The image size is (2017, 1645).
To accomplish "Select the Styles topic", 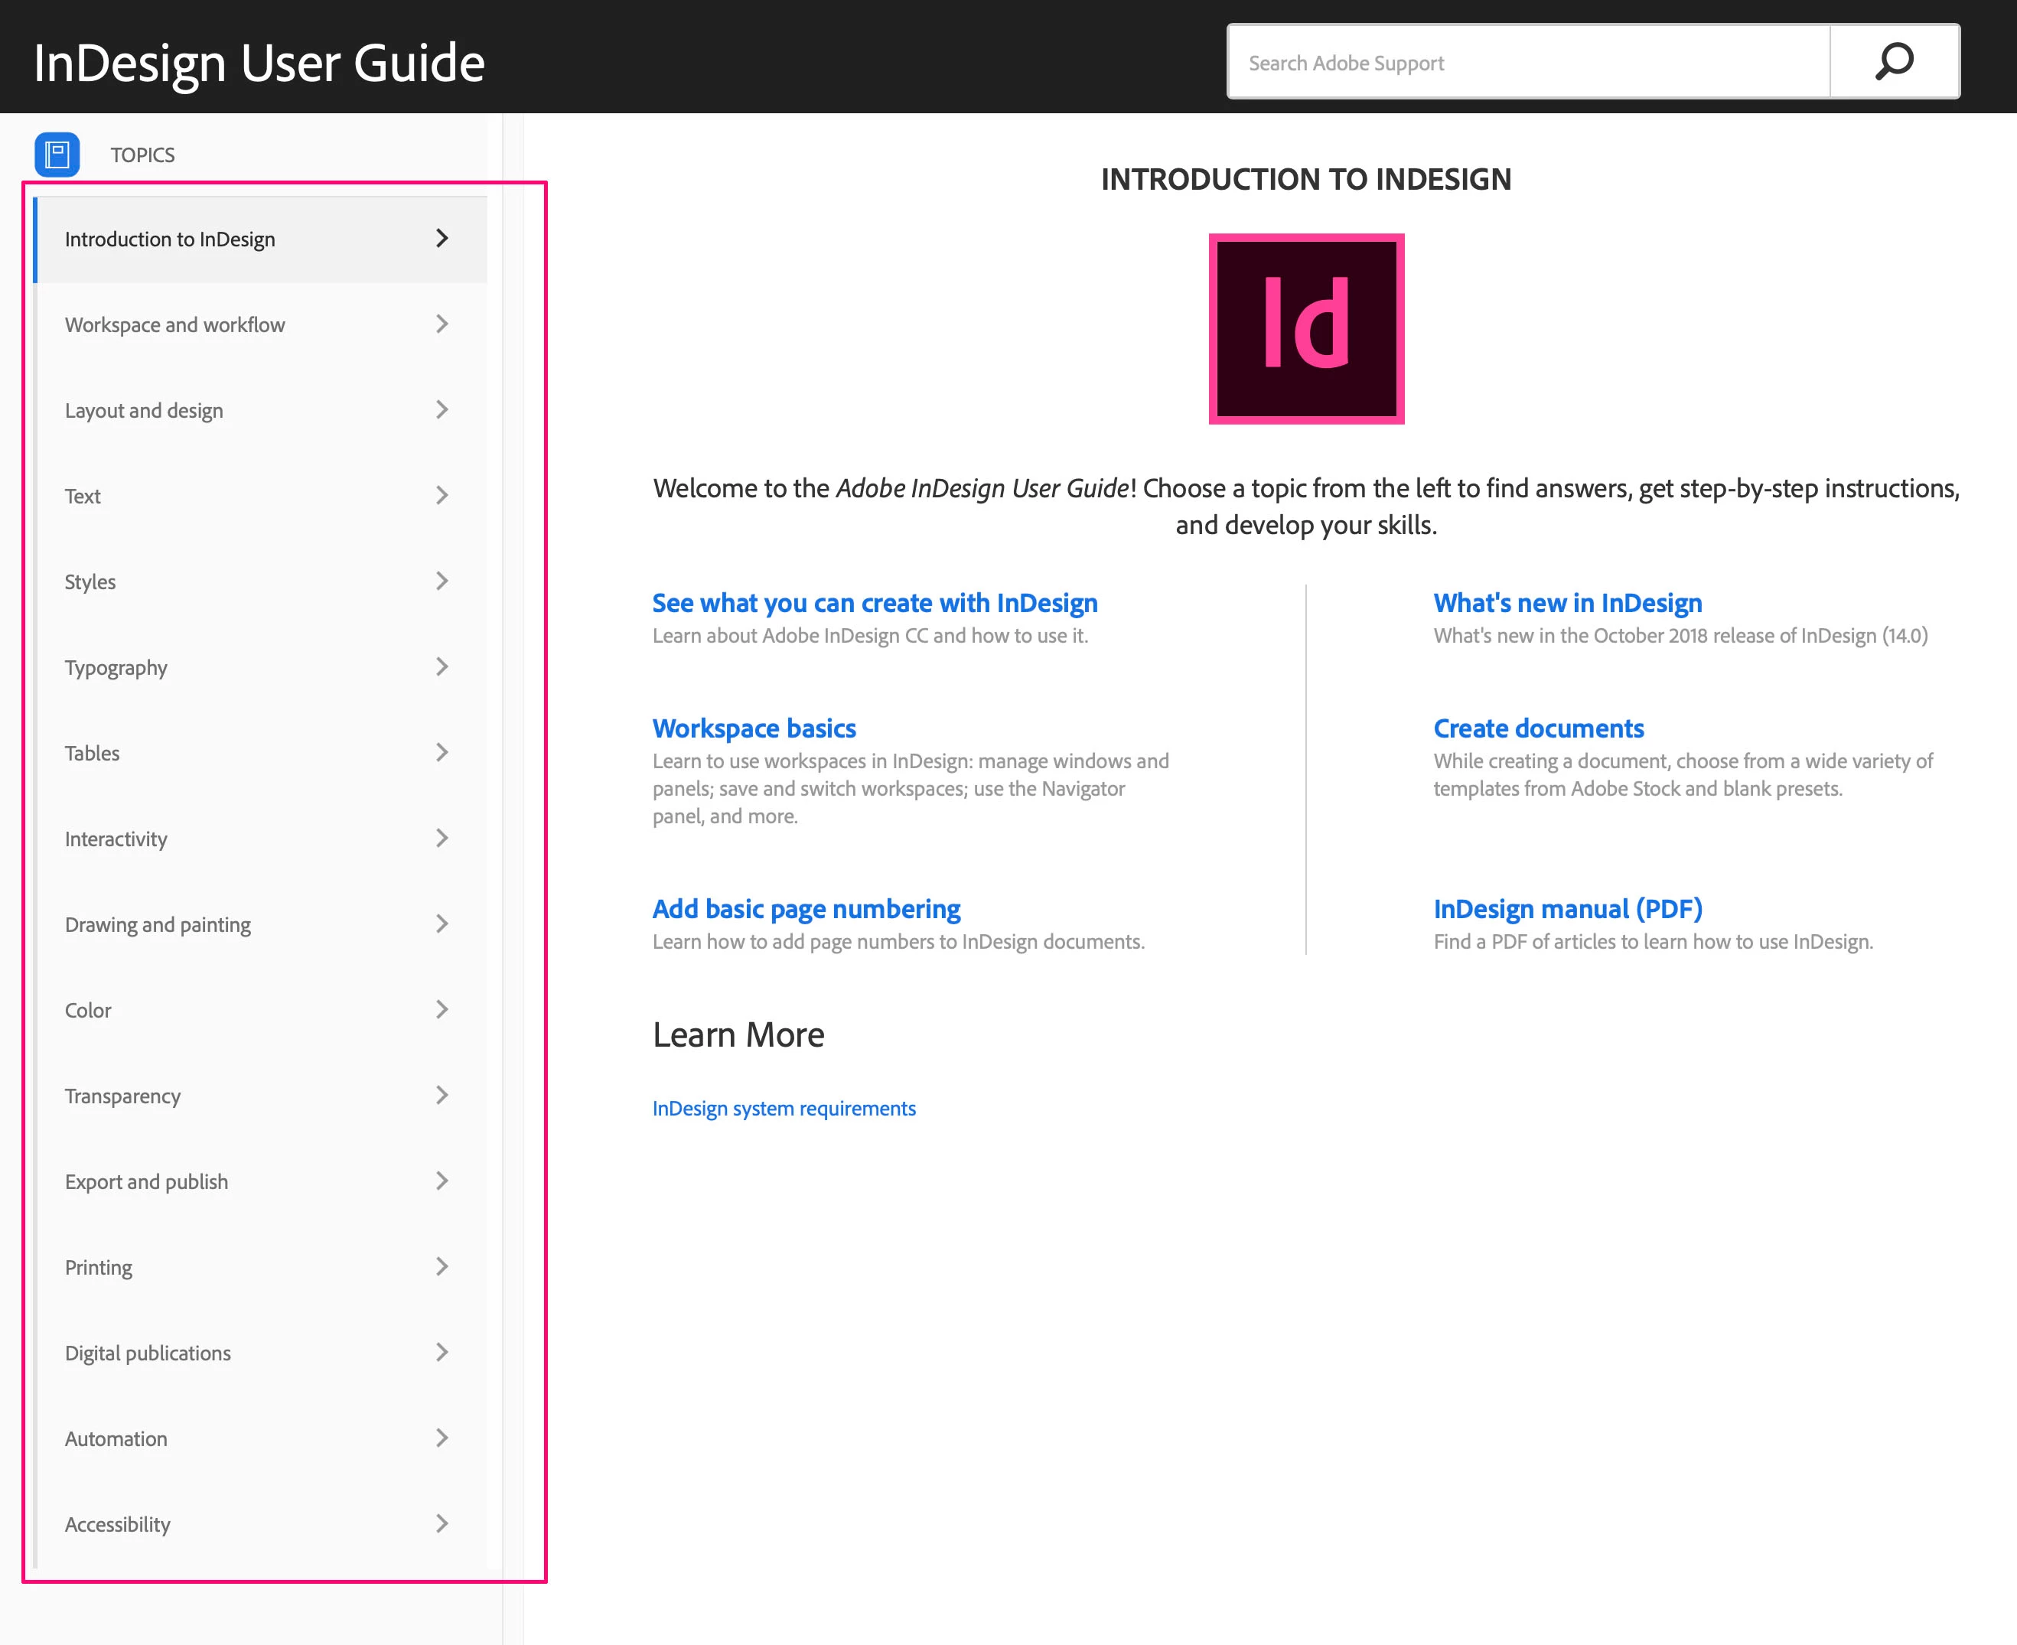I will (x=91, y=581).
